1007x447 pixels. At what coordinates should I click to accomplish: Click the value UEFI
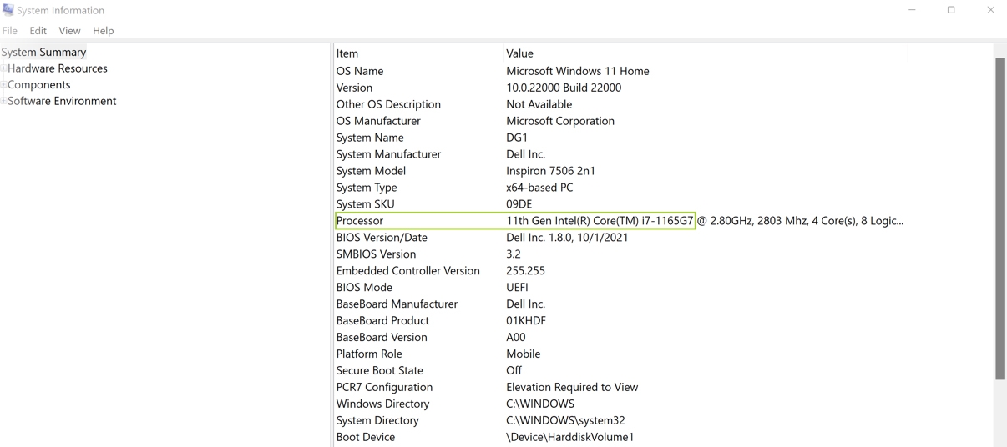(517, 288)
